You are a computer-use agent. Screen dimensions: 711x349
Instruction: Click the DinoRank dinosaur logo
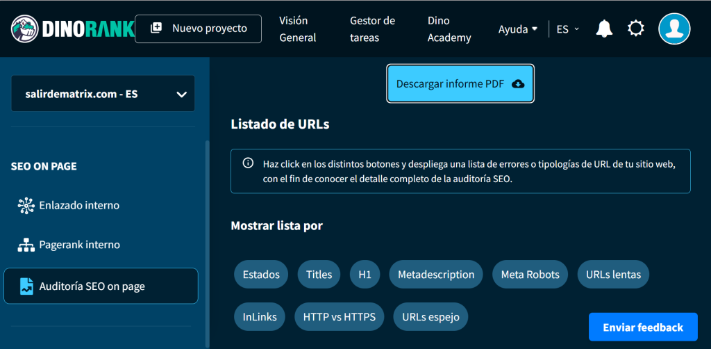(25, 29)
